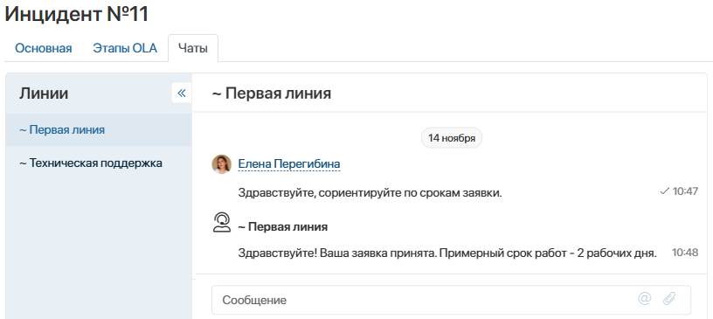Open Елена Перегибина profile link
This screenshot has height=319, width=713.
289,163
